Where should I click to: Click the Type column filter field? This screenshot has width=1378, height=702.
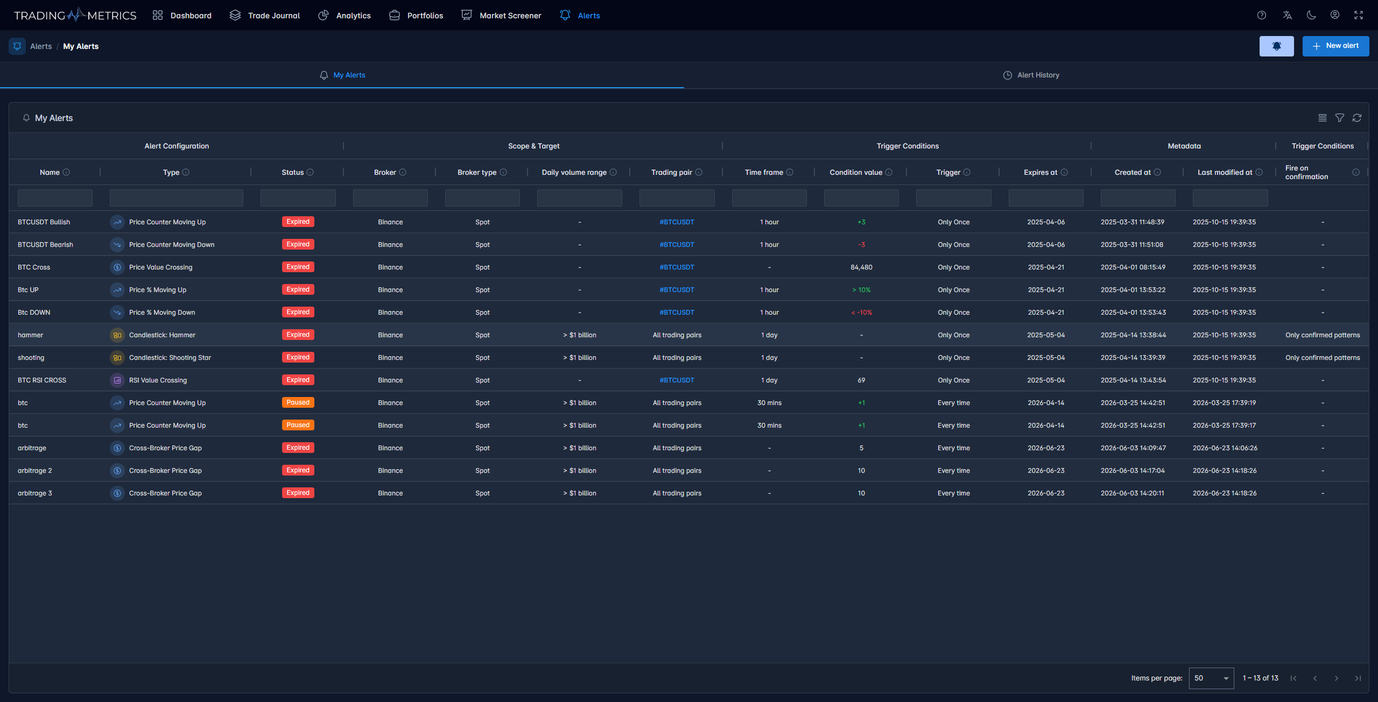point(176,197)
